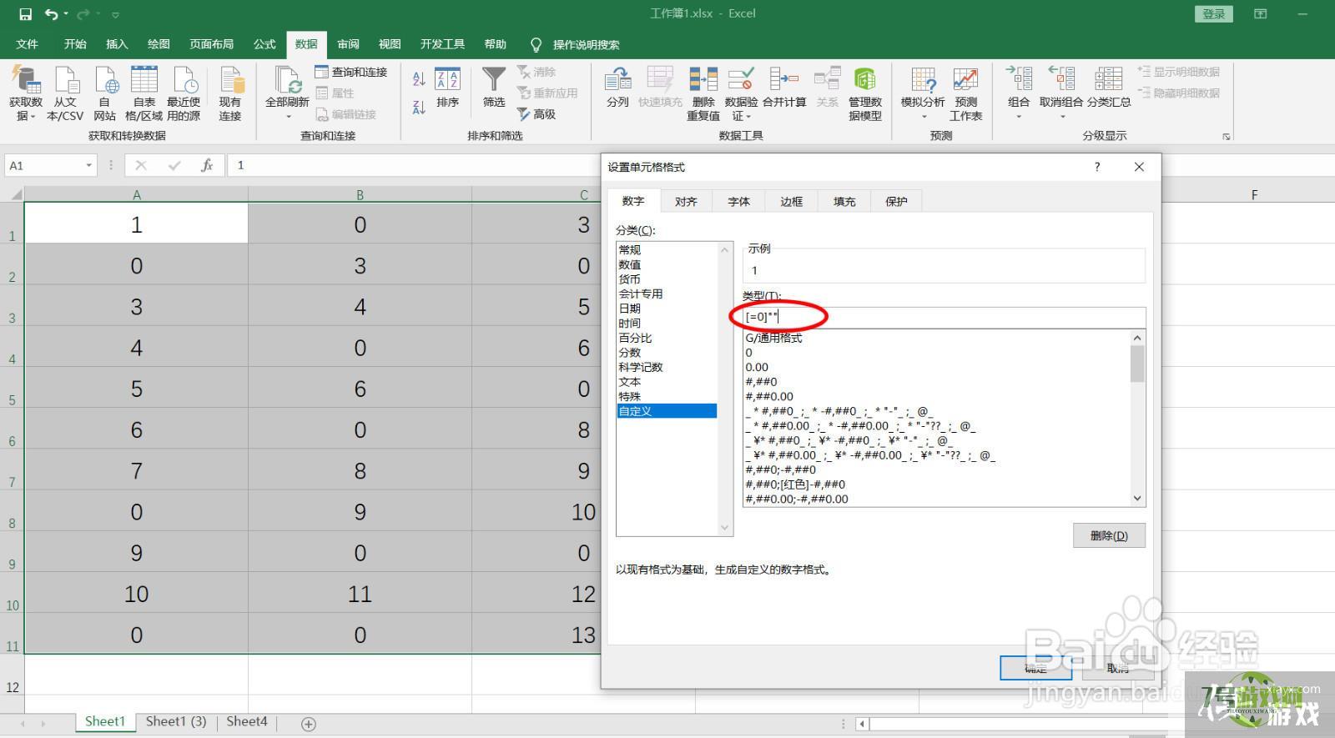The width and height of the screenshot is (1335, 738).
Task: Open the 字体 (Font) dialog tab
Action: tap(738, 201)
